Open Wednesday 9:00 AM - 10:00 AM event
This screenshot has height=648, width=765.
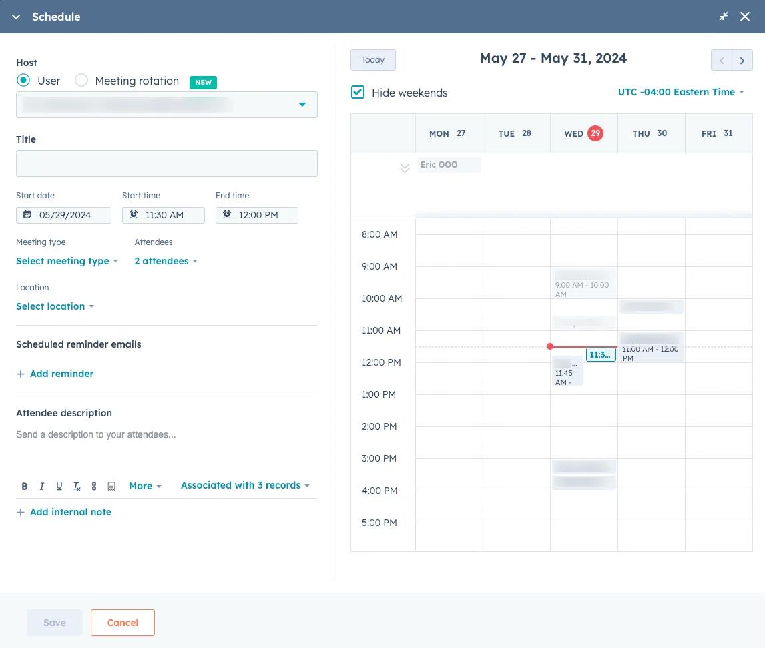pyautogui.click(x=583, y=283)
